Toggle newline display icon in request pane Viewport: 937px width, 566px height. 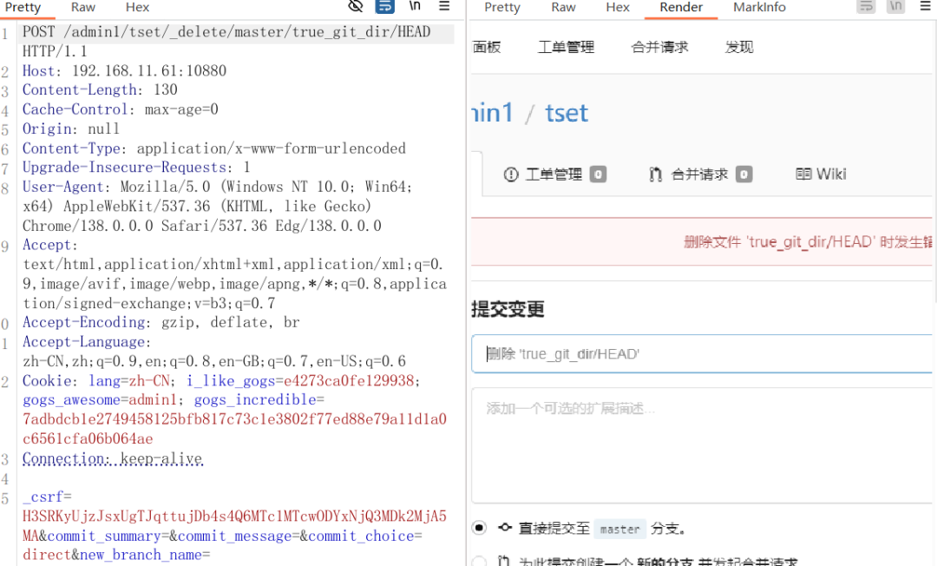tap(415, 6)
